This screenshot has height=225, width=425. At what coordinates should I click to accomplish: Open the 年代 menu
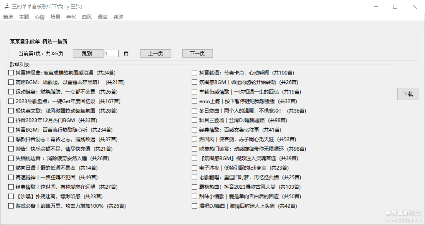point(71,17)
